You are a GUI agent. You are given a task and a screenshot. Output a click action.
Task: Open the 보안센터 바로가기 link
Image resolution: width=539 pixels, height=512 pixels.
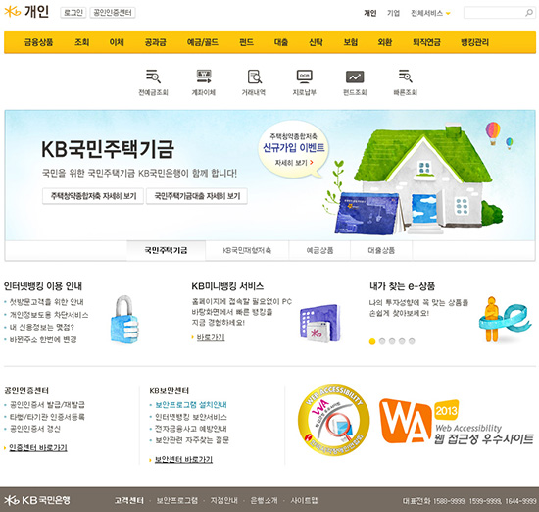pyautogui.click(x=183, y=460)
